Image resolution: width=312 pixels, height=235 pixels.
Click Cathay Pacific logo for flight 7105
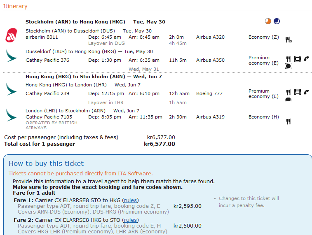(11, 115)
